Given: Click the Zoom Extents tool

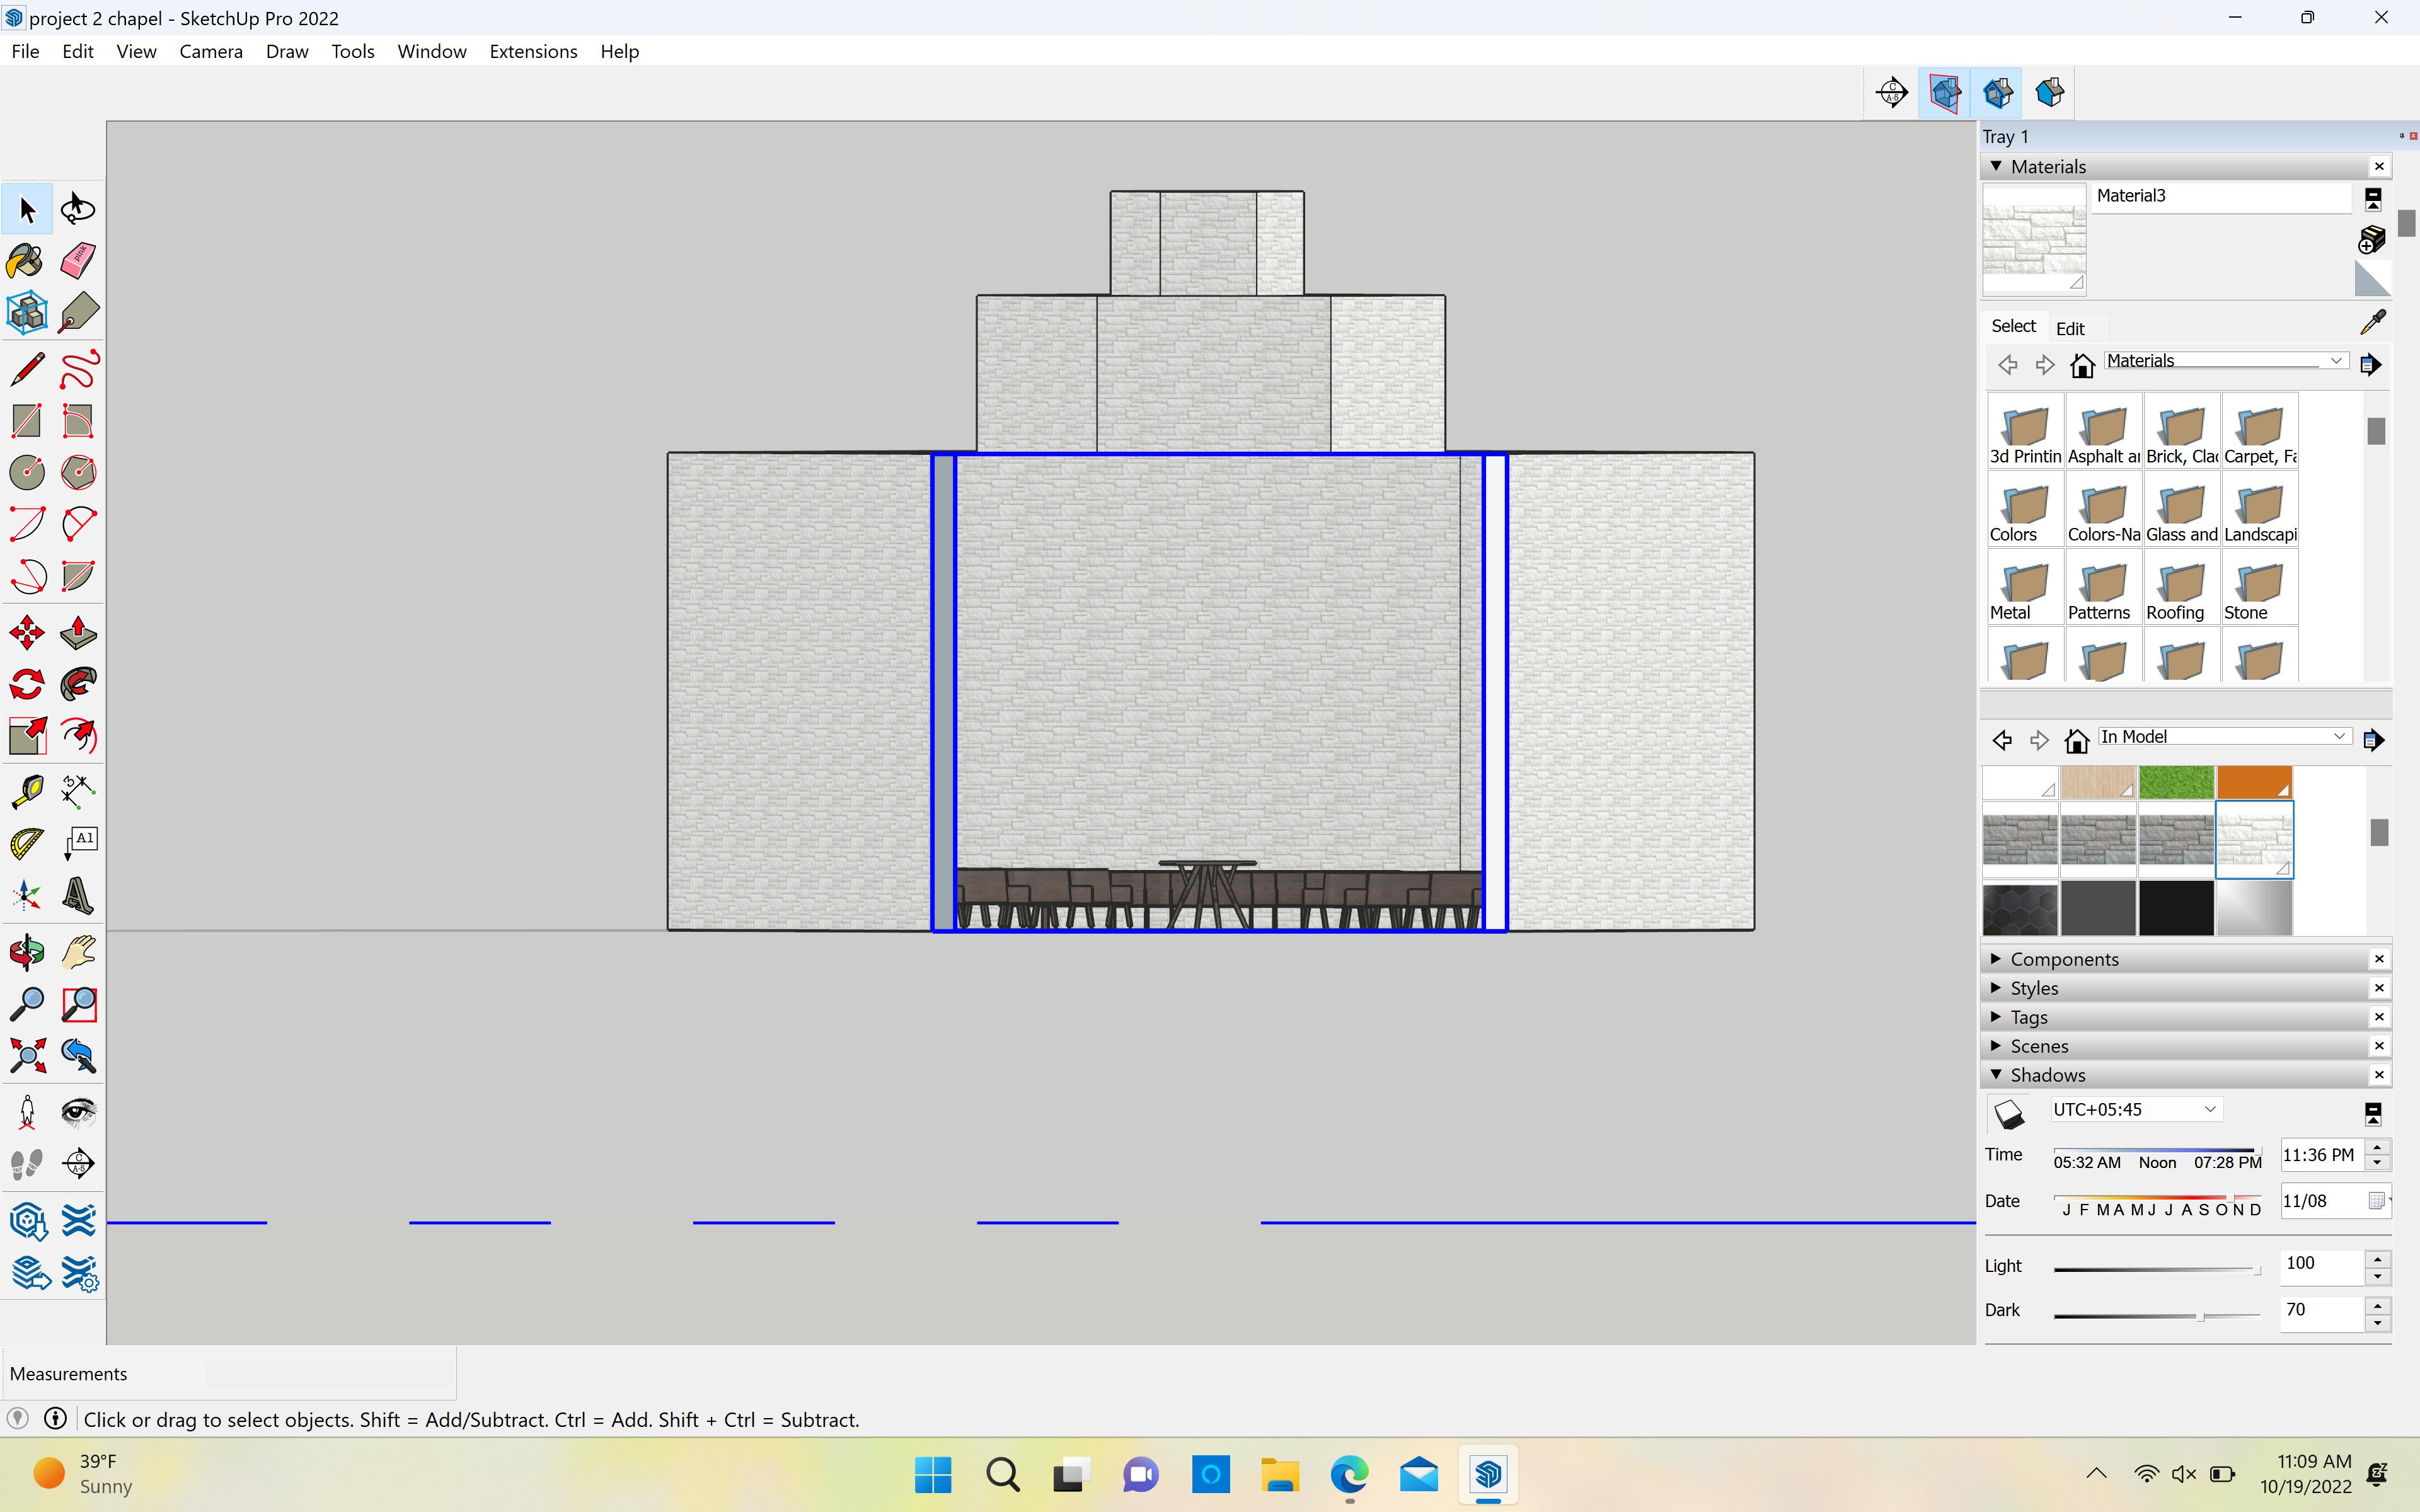Looking at the screenshot, I should [26, 1055].
